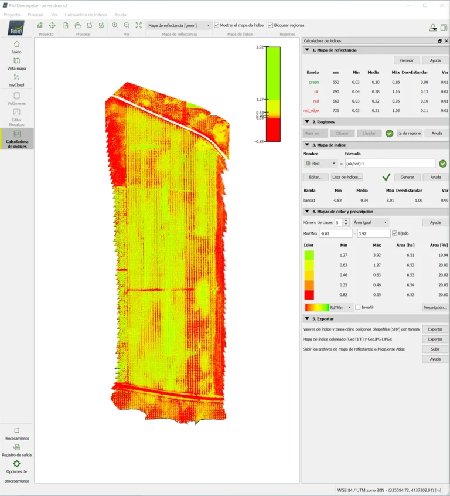Export colored index map GeoTIFF

click(435, 339)
